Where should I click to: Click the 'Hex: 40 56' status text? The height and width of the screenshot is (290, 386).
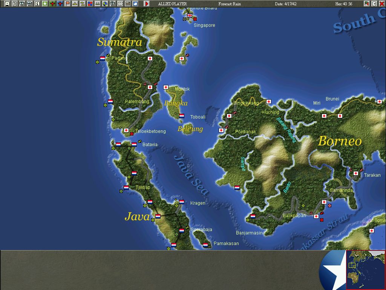(344, 4)
